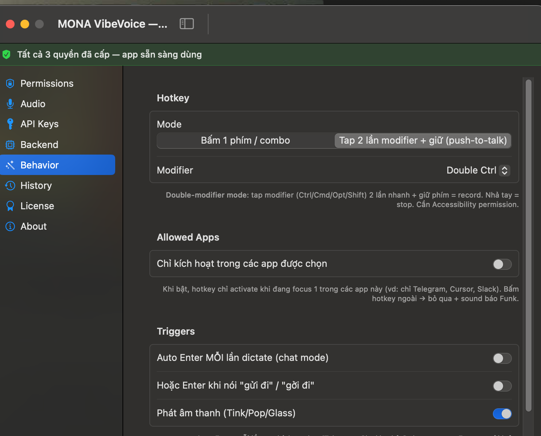Toggle the sidebar with the toolbar icon
This screenshot has height=436, width=541.
pos(187,24)
